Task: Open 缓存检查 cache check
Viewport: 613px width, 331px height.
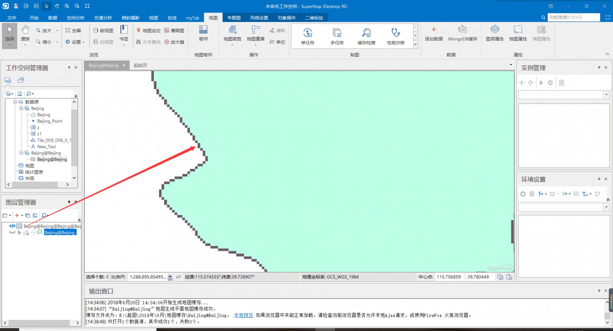Action: 366,36
